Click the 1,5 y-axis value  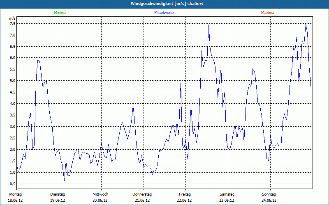pos(13,161)
